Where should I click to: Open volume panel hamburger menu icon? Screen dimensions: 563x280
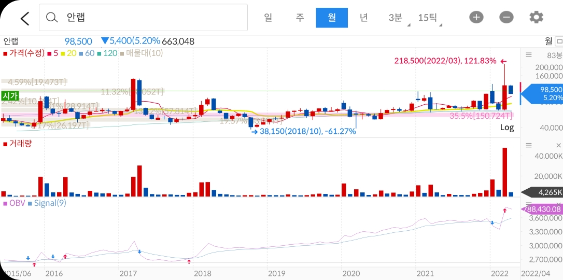point(529,145)
